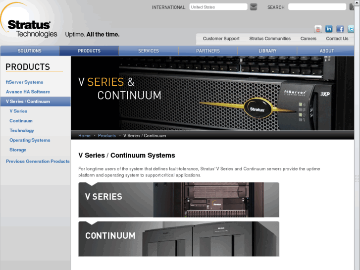Click the Uptime. All the time. tagline
This screenshot has width=360, height=270.
click(x=92, y=35)
